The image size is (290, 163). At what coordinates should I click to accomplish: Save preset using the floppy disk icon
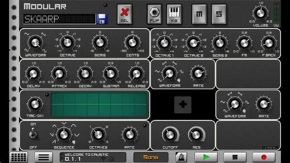[x=102, y=19]
